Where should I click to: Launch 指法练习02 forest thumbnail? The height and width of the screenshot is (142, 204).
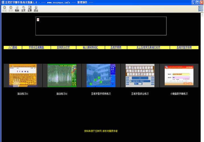click(x=62, y=75)
